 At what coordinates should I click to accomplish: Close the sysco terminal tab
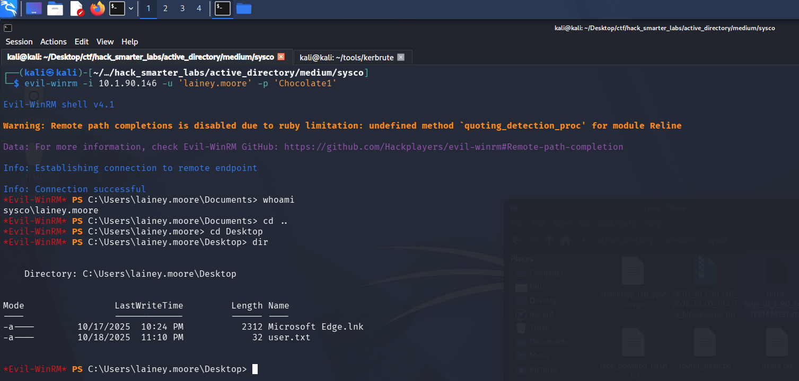click(x=281, y=57)
